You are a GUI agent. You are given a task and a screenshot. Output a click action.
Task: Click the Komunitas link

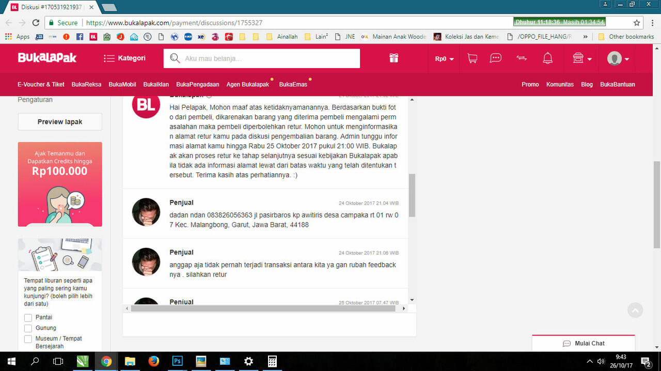tap(560, 85)
